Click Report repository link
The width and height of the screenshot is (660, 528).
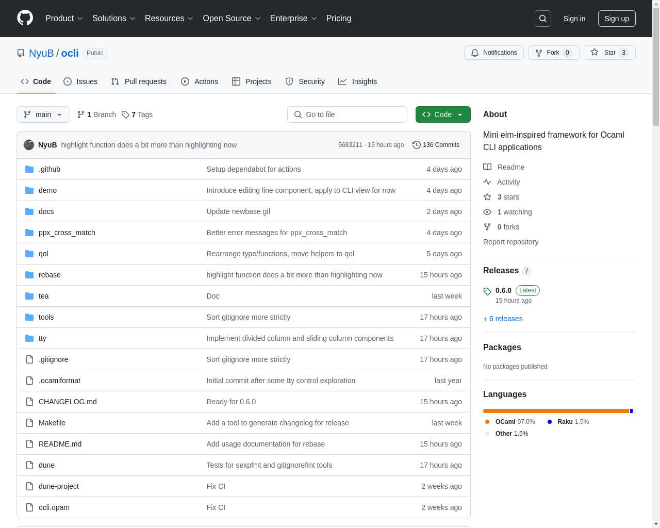(x=510, y=242)
